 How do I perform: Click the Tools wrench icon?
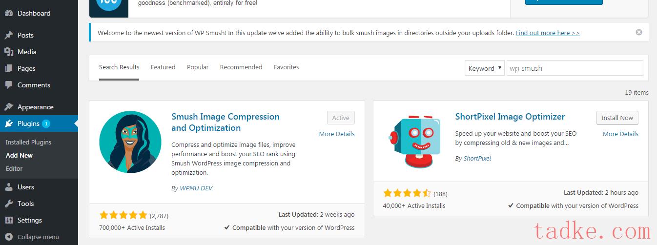[9, 204]
